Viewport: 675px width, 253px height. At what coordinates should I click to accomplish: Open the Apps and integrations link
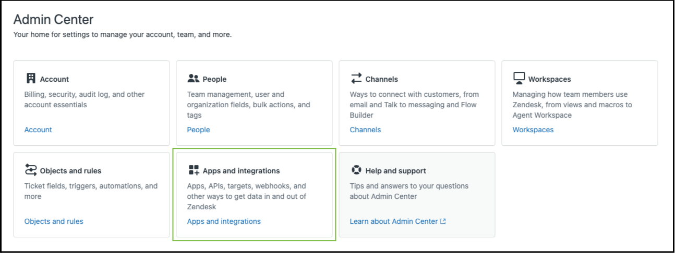[224, 221]
